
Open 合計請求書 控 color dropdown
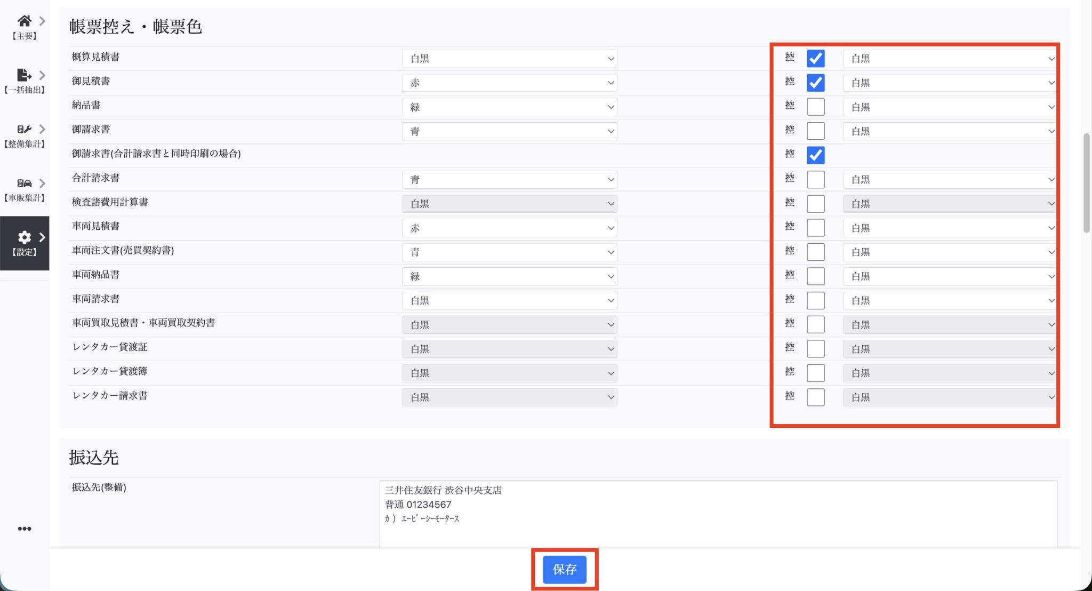point(950,180)
